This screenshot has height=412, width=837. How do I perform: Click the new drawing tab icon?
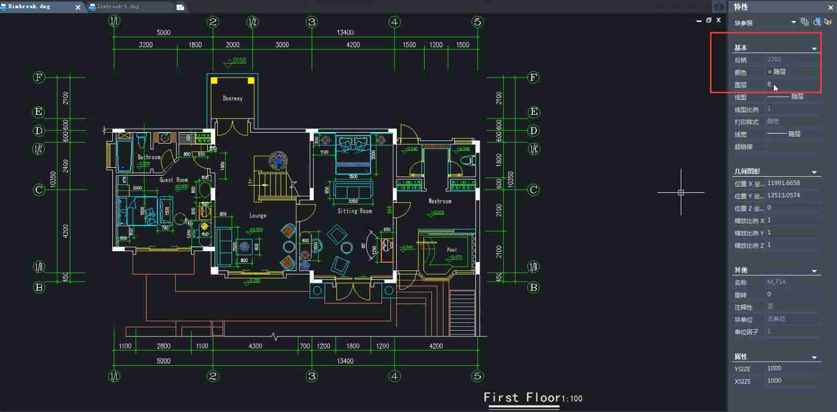pos(180,7)
